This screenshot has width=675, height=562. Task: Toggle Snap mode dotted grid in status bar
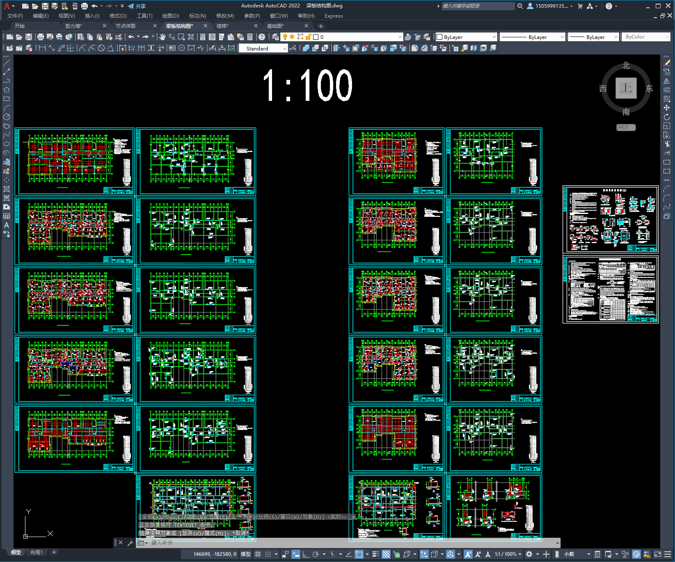(268, 554)
